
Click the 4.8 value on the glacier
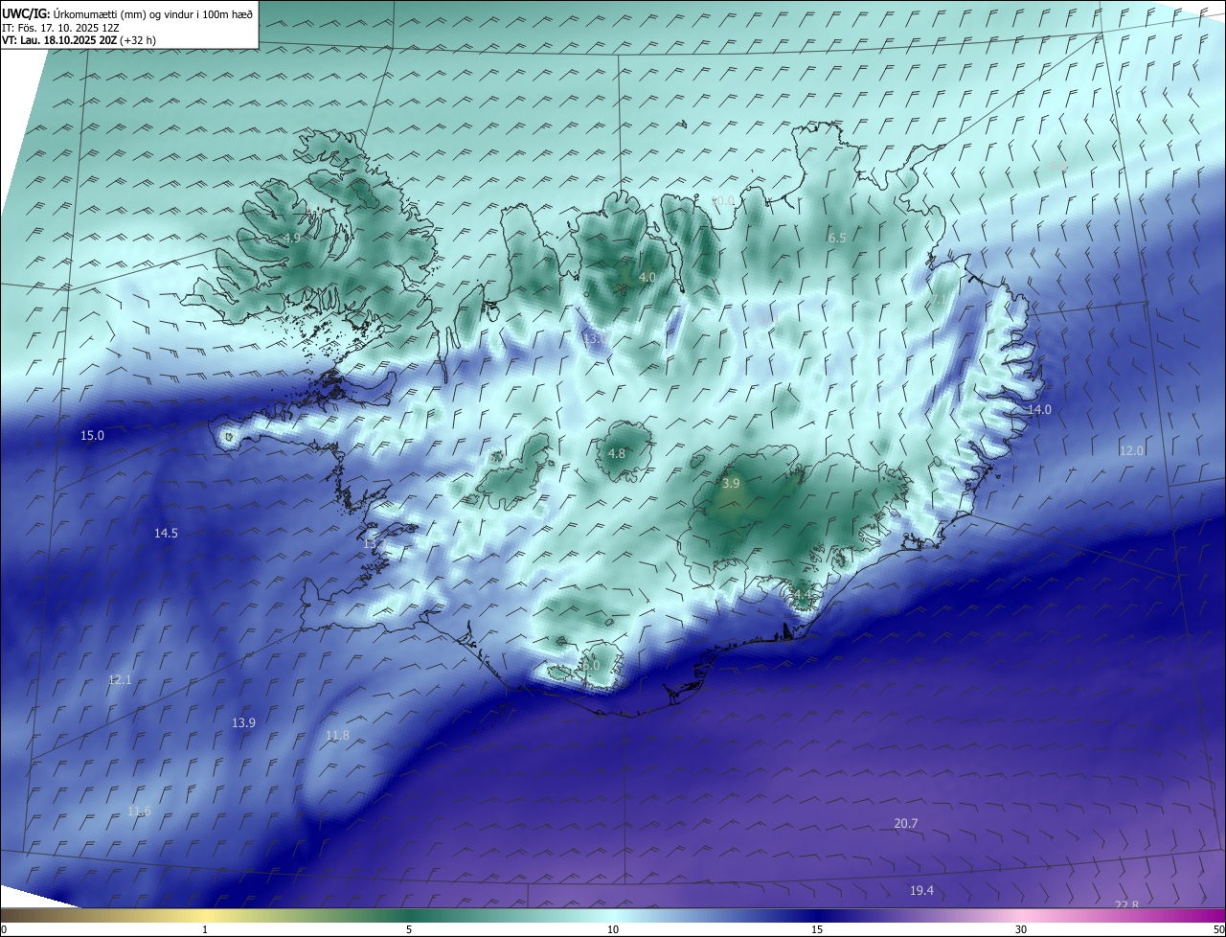617,453
